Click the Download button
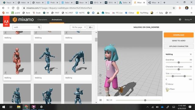The image size is (195, 110). point(179,35)
